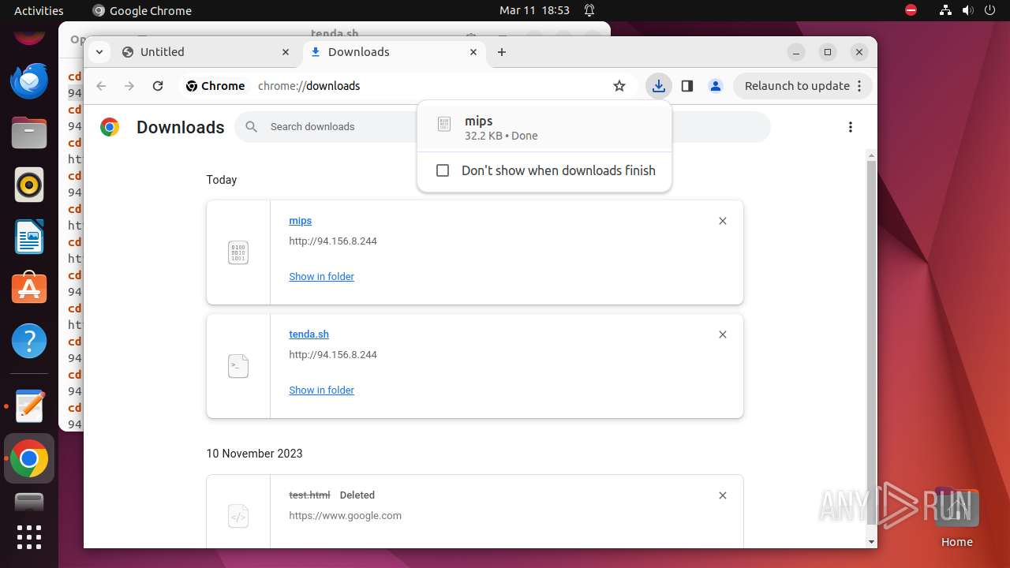Click the red do-not-disturb indicator
The height and width of the screenshot is (568, 1010).
pos(911,10)
